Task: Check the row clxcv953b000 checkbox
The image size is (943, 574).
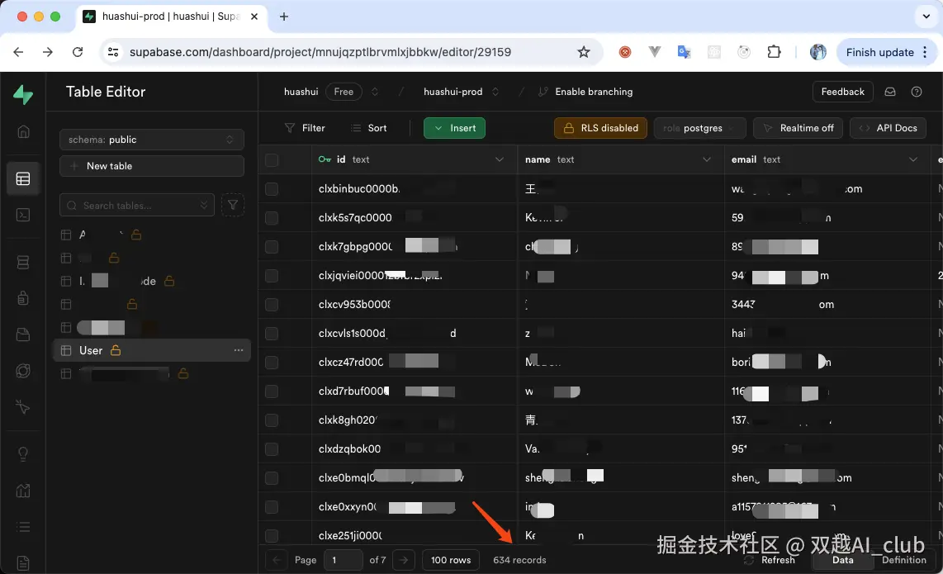Action: tap(272, 305)
